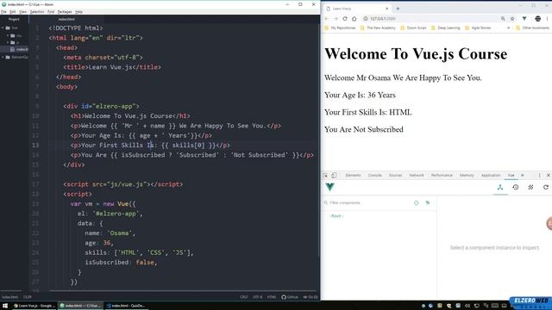Open The New Academy bookmark folder
Image resolution: width=552 pixels, height=310 pixels.
[x=378, y=28]
